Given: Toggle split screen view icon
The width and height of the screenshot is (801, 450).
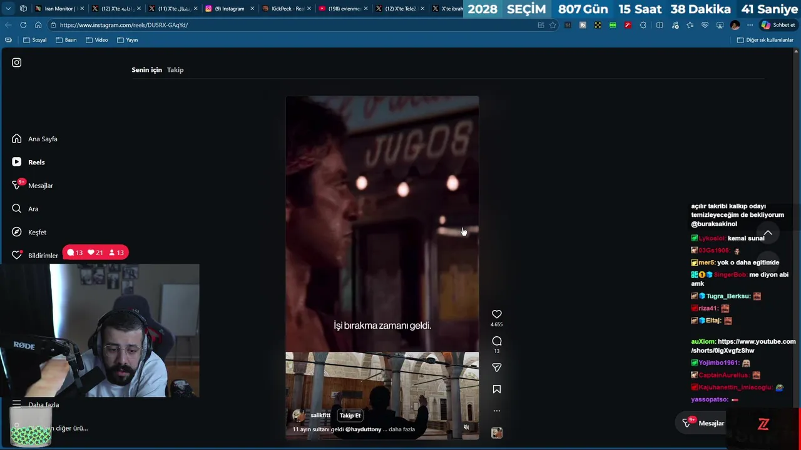Looking at the screenshot, I should [660, 25].
